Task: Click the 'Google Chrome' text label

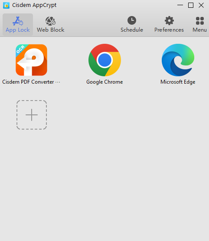Action: click(104, 82)
